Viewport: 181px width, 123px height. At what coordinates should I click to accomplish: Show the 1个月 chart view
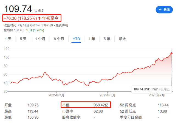pyautogui.click(x=40, y=39)
